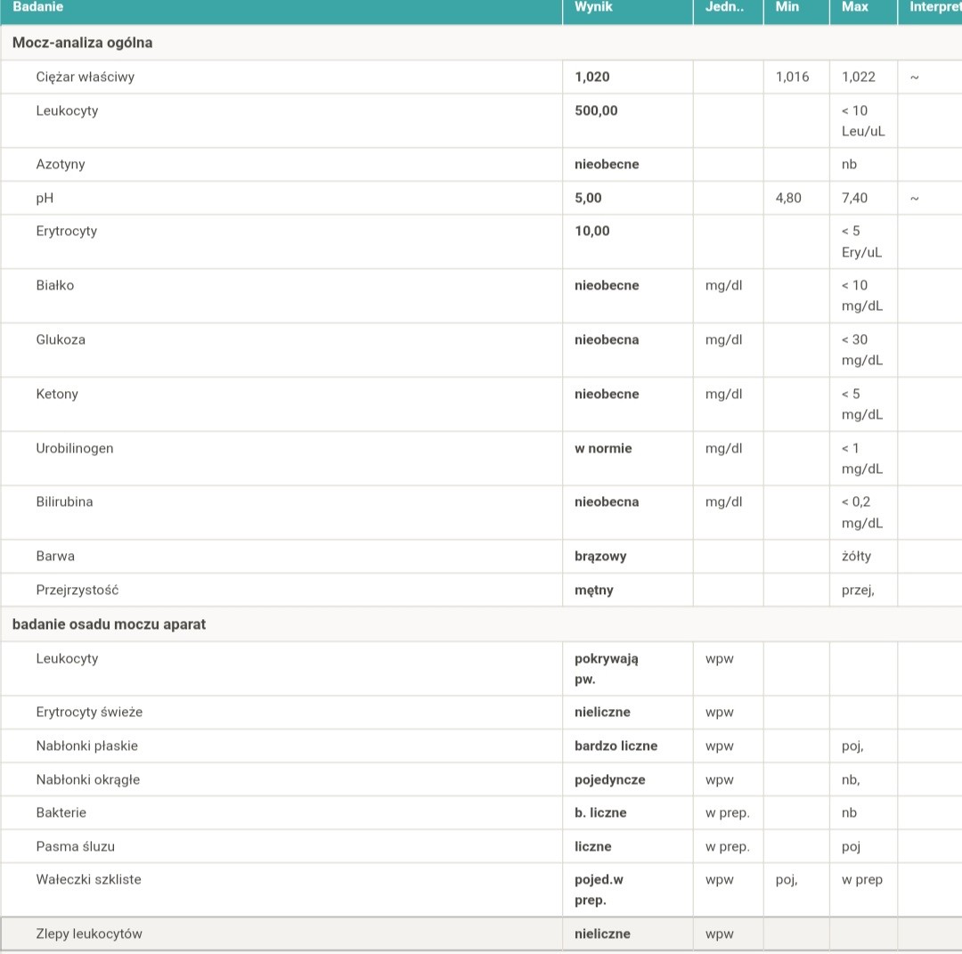Select the Azotyny row label

[x=61, y=164]
